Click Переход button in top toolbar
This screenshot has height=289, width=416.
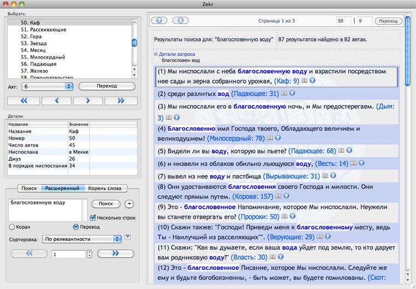click(388, 21)
